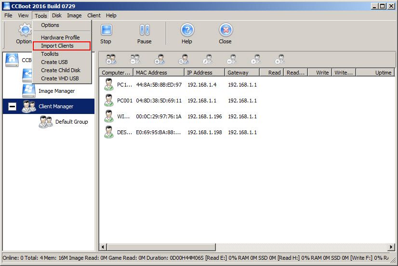Click the user icon of PC001 row
The width and height of the screenshot is (398, 266).
pos(109,101)
